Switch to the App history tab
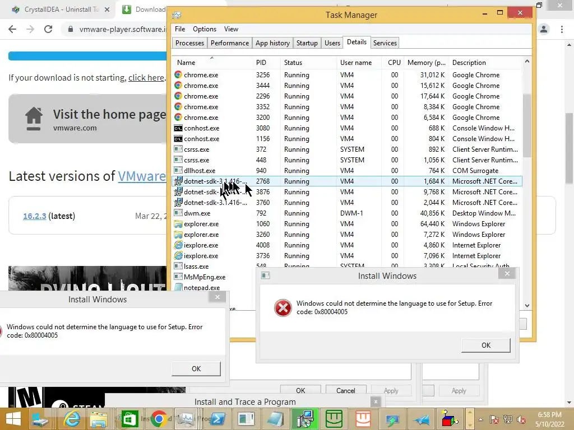Screen dimensions: 574x430 (272, 43)
